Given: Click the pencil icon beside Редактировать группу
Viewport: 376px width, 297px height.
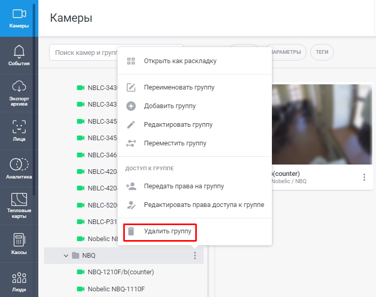Looking at the screenshot, I should point(131,125).
